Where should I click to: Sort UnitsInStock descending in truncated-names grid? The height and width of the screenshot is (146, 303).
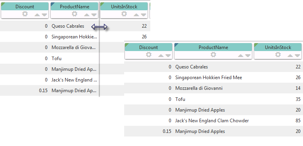144,15
